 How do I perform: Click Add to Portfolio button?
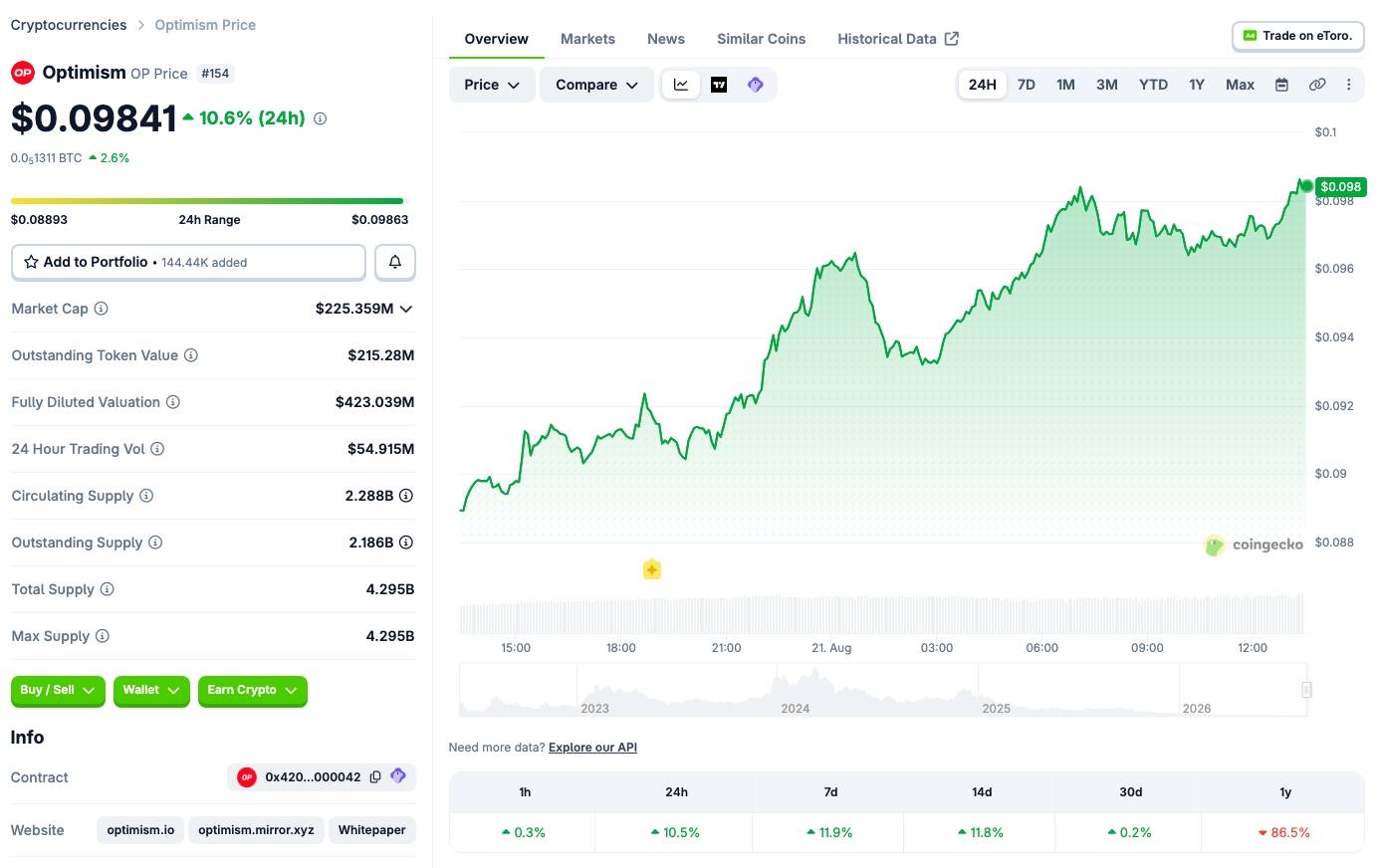point(188,262)
